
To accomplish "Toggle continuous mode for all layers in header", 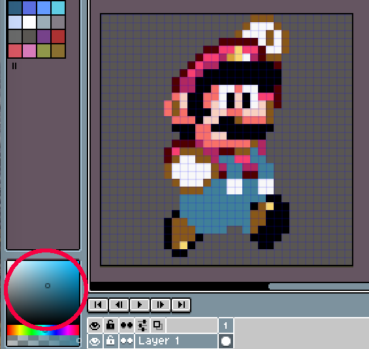I will click(x=127, y=326).
